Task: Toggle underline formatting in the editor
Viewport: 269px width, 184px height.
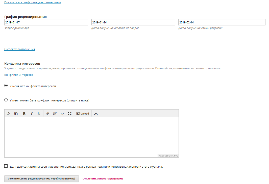Action: [x=39, y=114]
